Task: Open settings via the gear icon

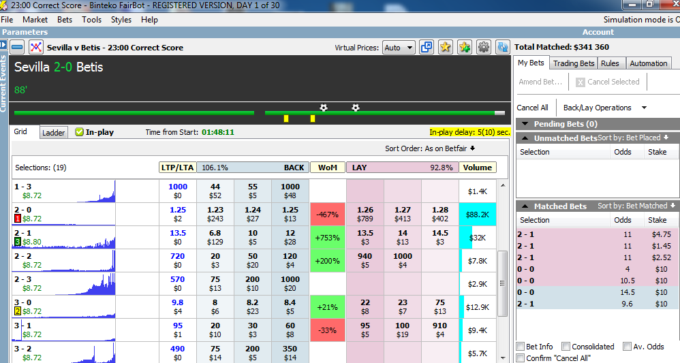Action: [x=484, y=48]
